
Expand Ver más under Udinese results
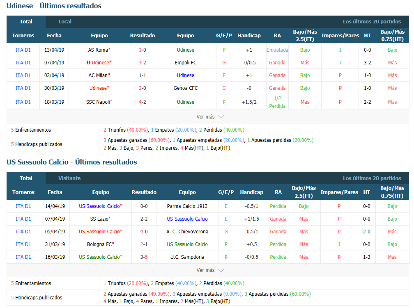point(210,116)
